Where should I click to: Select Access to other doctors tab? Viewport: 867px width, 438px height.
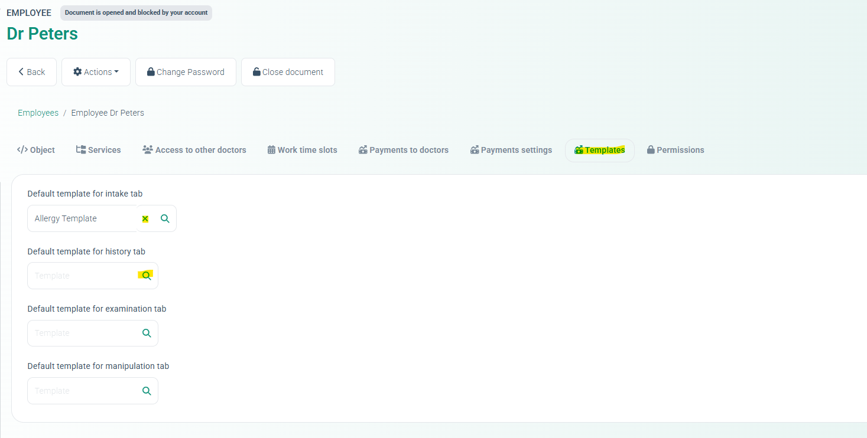(x=194, y=150)
